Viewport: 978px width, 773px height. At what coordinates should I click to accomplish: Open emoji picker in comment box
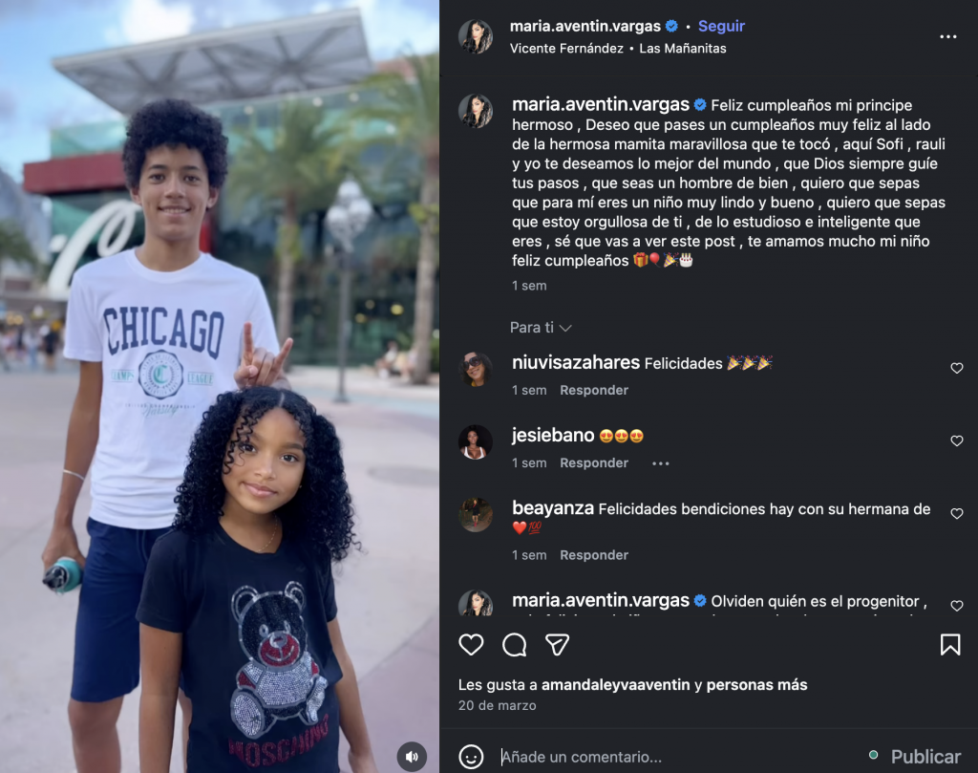pos(471,757)
